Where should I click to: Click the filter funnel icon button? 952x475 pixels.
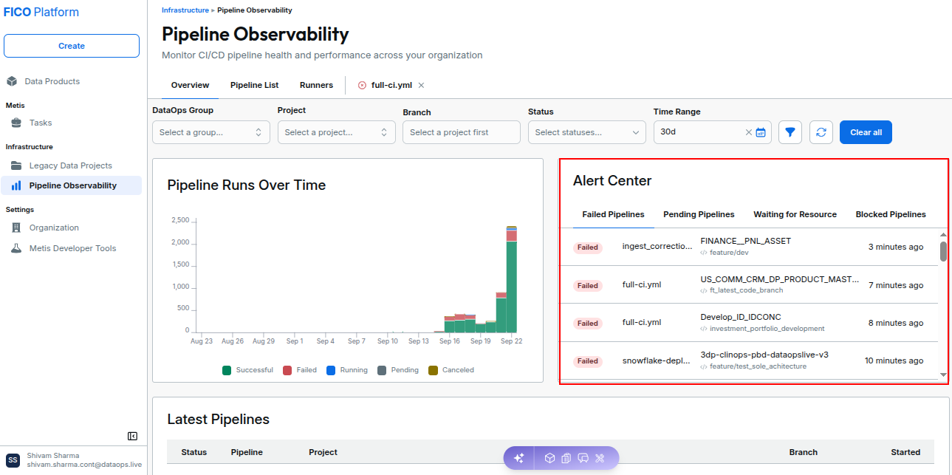tap(790, 132)
